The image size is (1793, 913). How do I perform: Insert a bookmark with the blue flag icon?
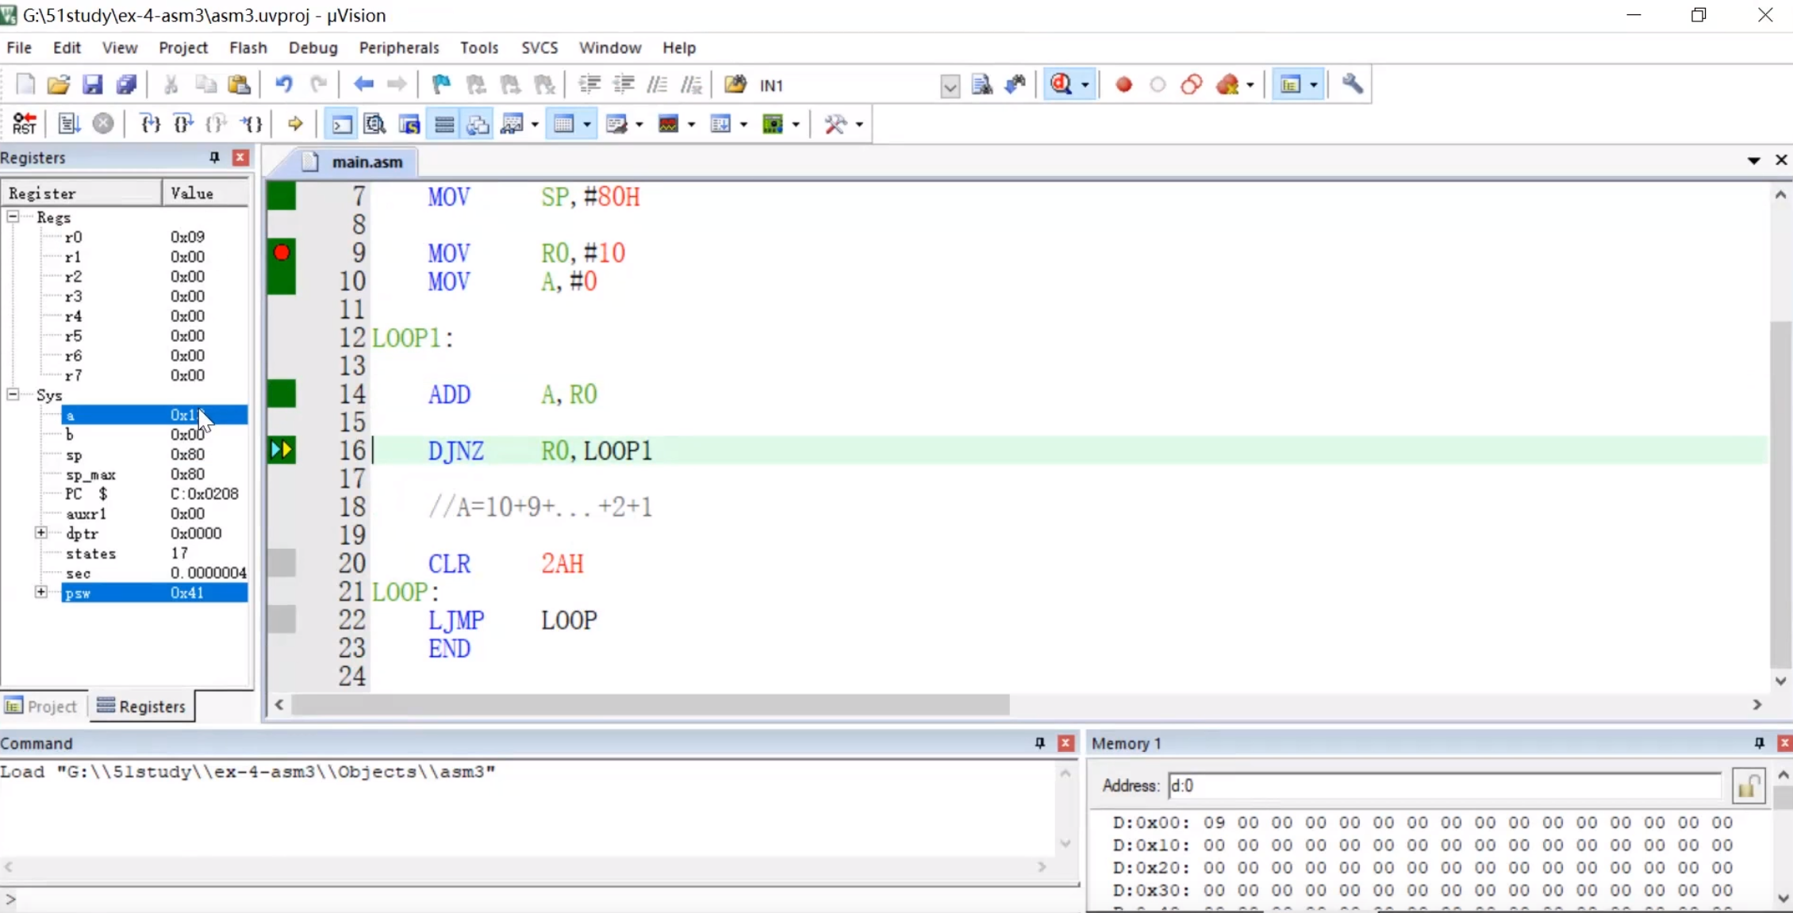(x=441, y=84)
